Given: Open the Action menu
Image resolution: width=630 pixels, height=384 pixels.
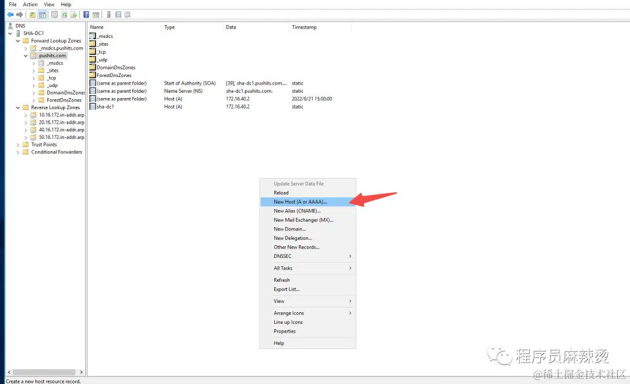Looking at the screenshot, I should 30,5.
